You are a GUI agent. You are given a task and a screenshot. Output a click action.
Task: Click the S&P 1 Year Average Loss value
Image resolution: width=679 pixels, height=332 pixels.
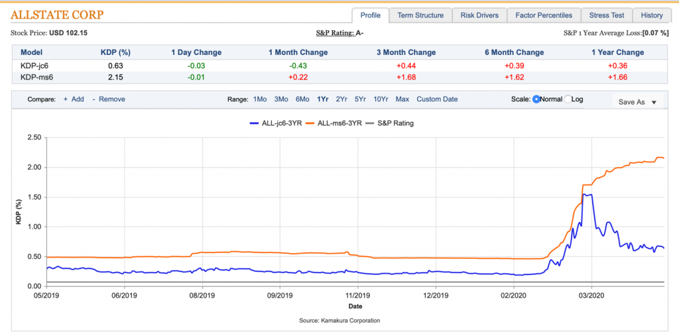tap(656, 32)
